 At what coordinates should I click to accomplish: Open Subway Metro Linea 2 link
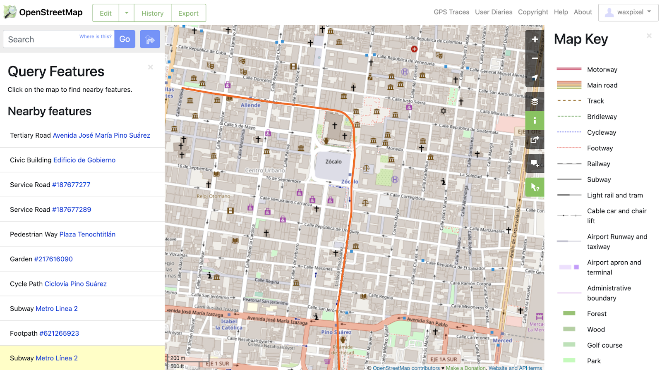(x=57, y=309)
